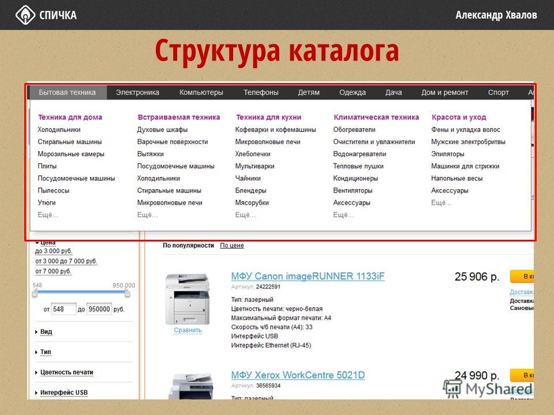Select the Телефоны tab
Image resolution: width=554 pixels, height=415 pixels.
(x=261, y=92)
